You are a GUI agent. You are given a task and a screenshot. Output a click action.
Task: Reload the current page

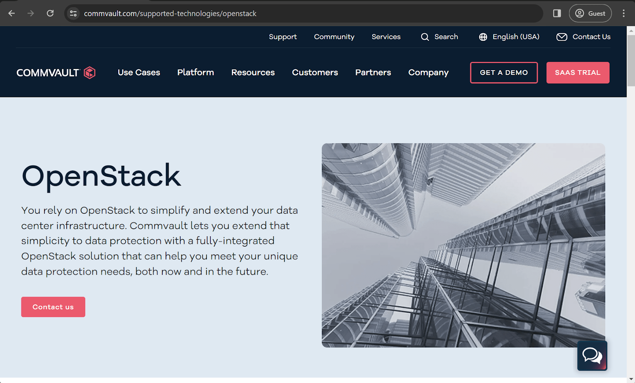click(50, 13)
